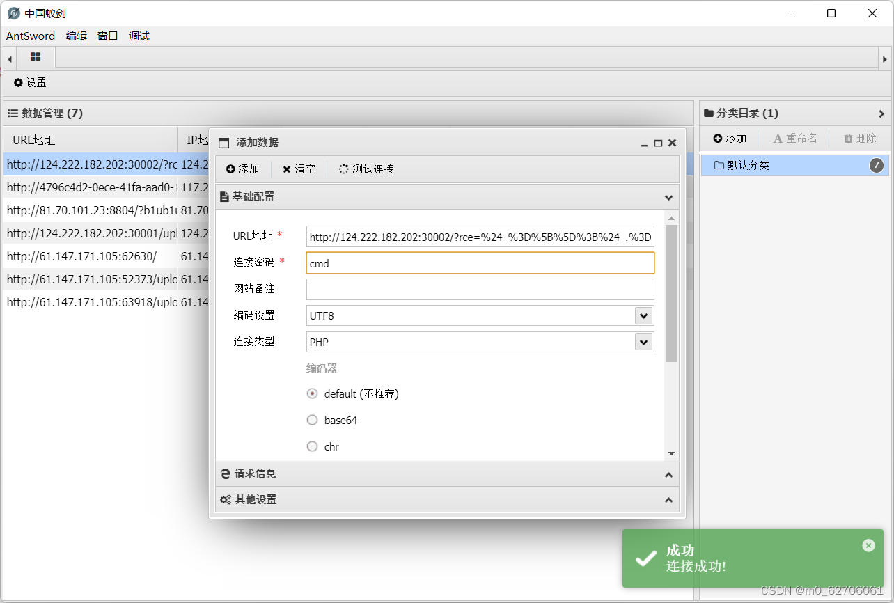Click the tab bar left scroll arrow

[x=10, y=59]
